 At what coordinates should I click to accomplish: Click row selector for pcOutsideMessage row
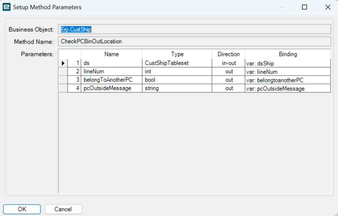click(x=63, y=88)
